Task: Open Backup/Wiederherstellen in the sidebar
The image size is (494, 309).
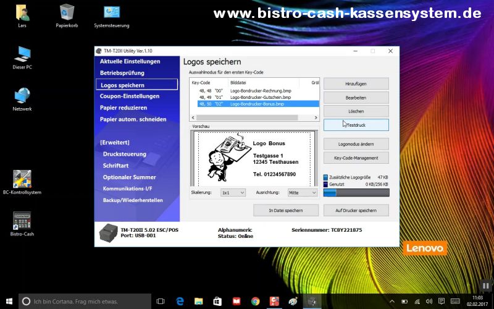Action: tap(133, 200)
